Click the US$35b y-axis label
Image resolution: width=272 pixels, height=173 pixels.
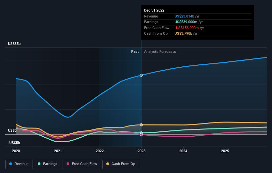[x=14, y=44]
